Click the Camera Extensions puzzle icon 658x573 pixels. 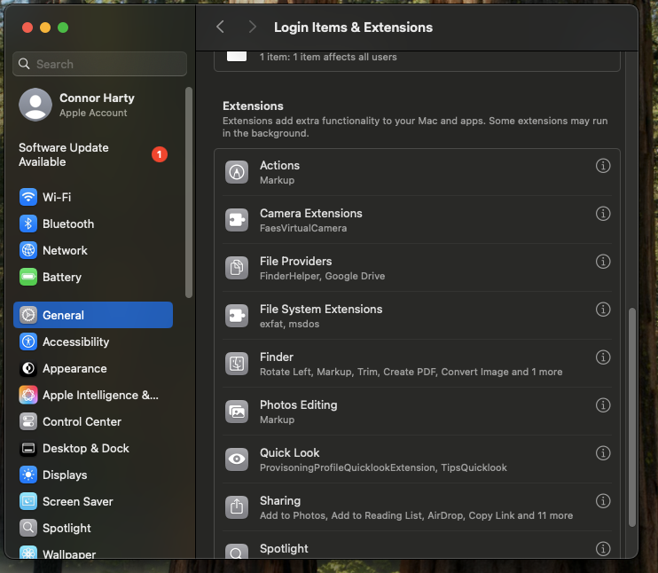click(x=237, y=220)
